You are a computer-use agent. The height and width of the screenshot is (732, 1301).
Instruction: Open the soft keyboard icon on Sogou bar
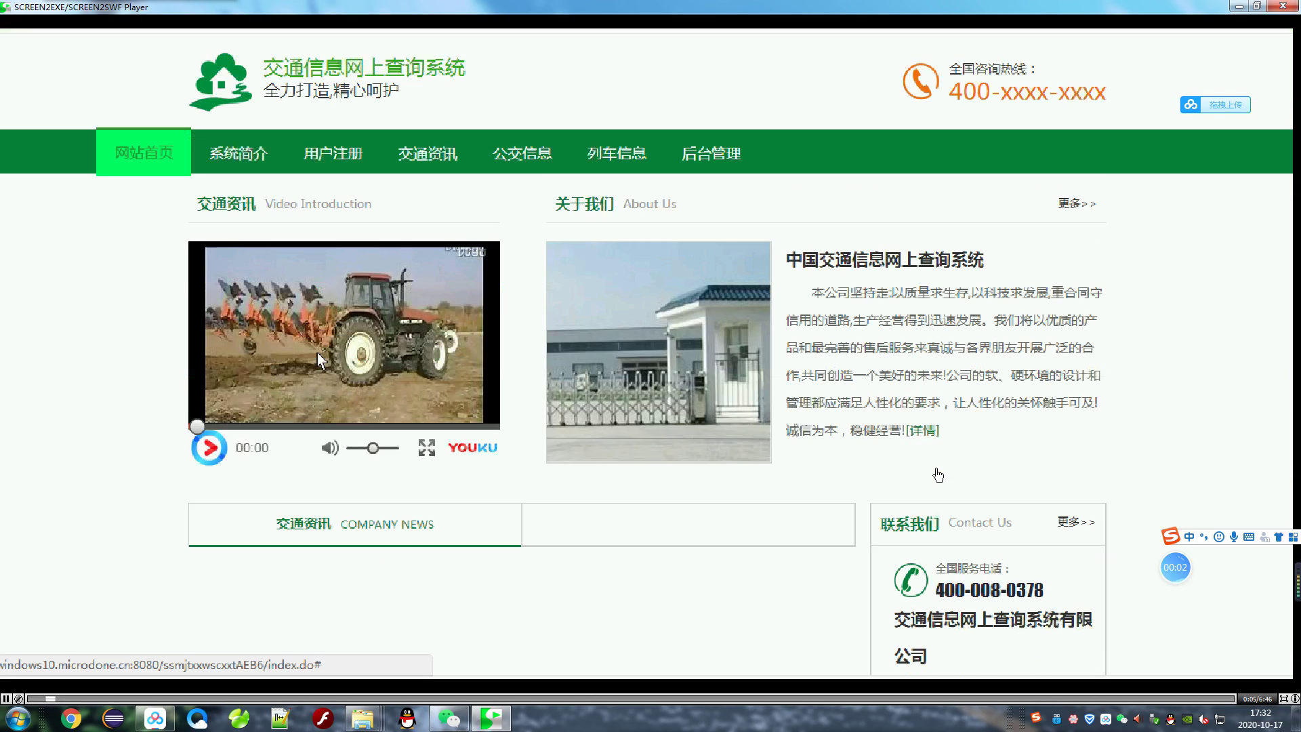(x=1248, y=537)
